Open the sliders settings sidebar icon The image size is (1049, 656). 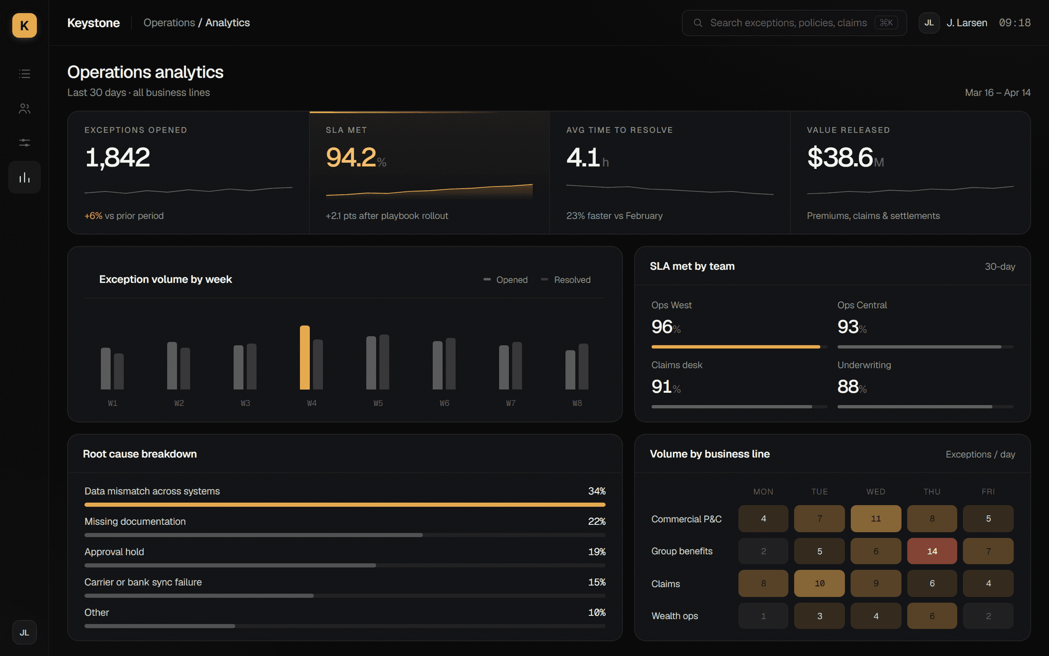24,143
